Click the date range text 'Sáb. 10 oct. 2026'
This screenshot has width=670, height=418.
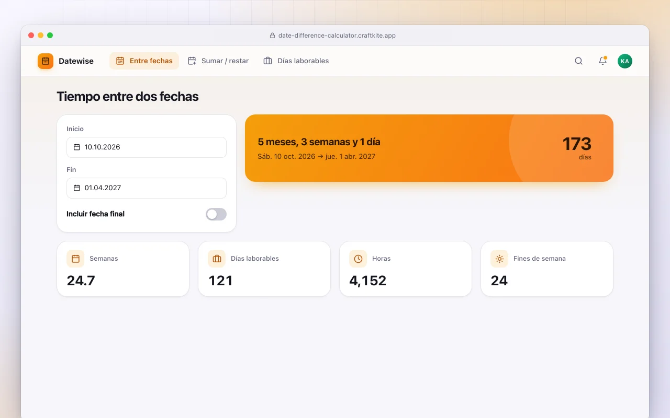[286, 156]
